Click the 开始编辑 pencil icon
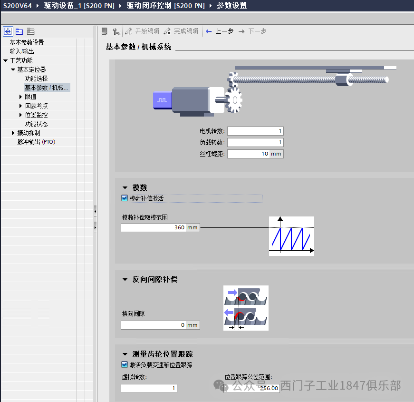The width and height of the screenshot is (414, 402). click(128, 31)
